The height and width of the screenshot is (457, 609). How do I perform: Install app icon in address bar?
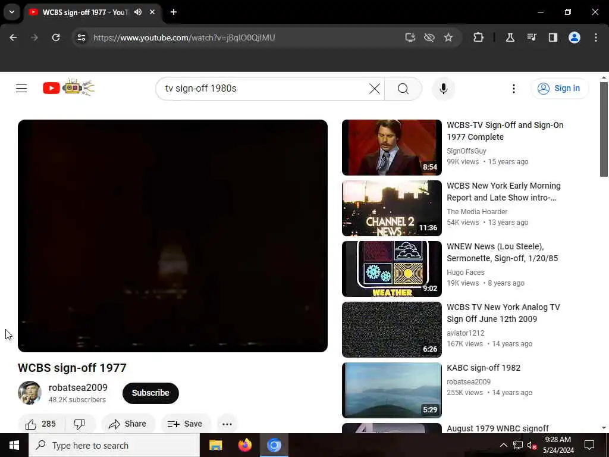410,37
